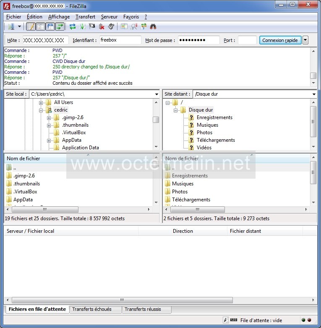Click the Direction queue column header
Screen dimensions: 321x328
(183, 231)
